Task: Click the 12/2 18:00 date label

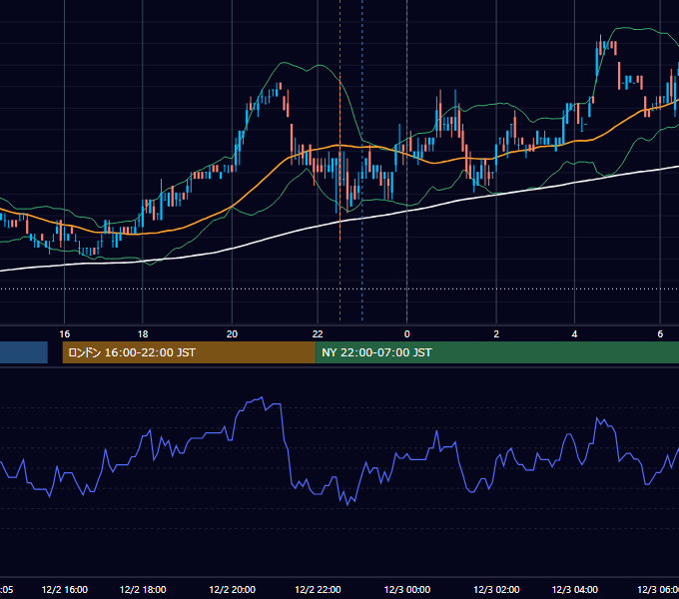Action: 143,589
